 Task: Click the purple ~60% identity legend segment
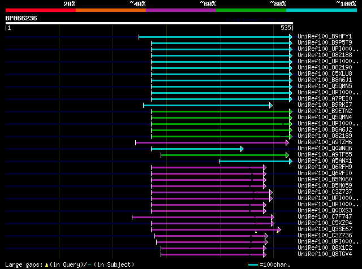[x=181, y=10]
